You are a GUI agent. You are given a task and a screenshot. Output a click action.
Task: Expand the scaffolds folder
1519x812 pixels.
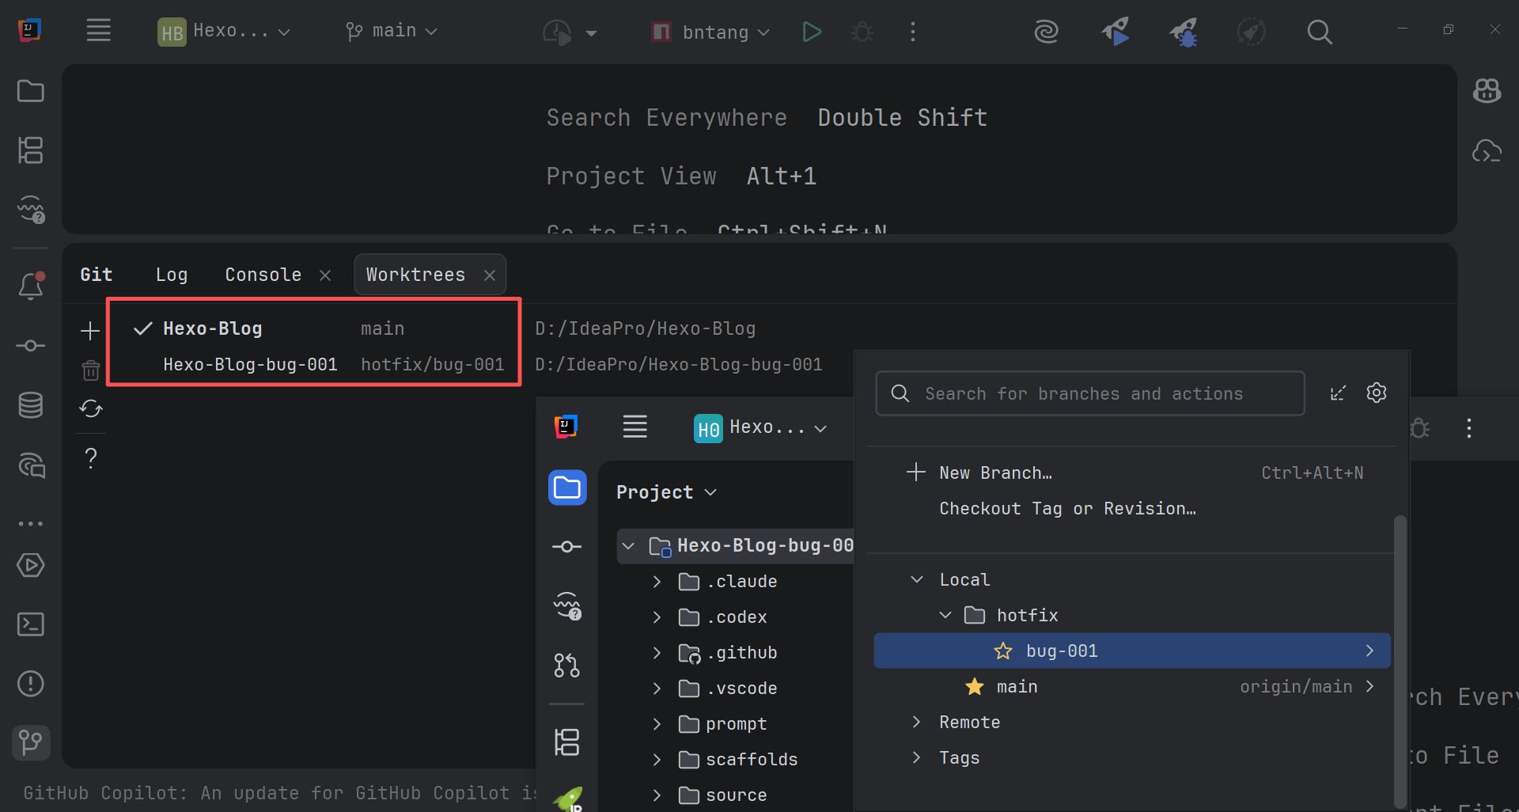(x=657, y=760)
